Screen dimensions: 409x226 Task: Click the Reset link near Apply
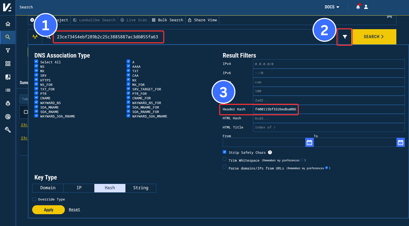74,209
